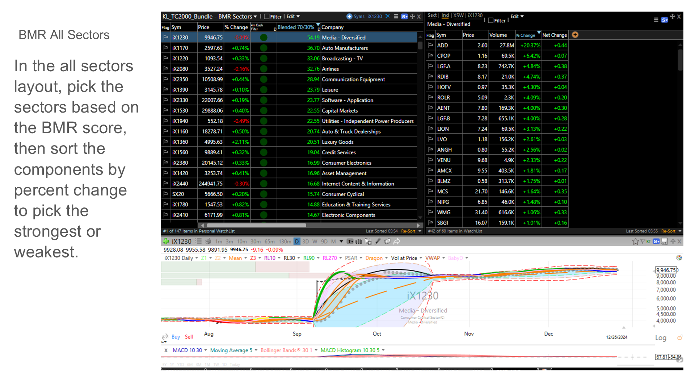The height and width of the screenshot is (391, 695).
Task: Click the star favorites icon above the chart
Action: [x=636, y=241]
